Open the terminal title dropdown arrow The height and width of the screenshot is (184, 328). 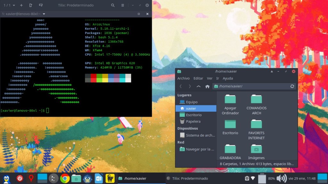coord(44,14)
